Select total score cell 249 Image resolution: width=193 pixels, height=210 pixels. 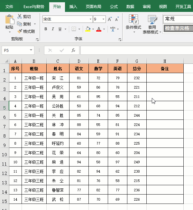137,162
